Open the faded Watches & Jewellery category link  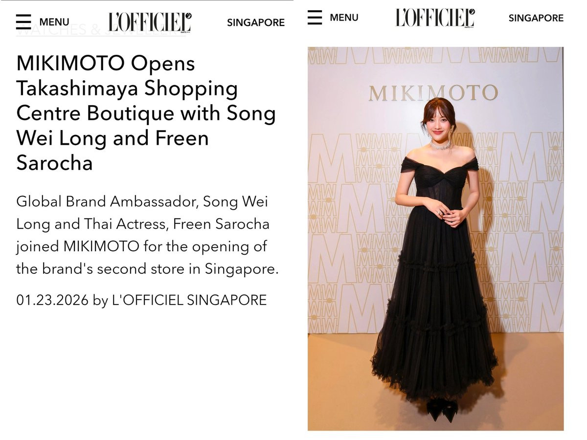point(103,30)
